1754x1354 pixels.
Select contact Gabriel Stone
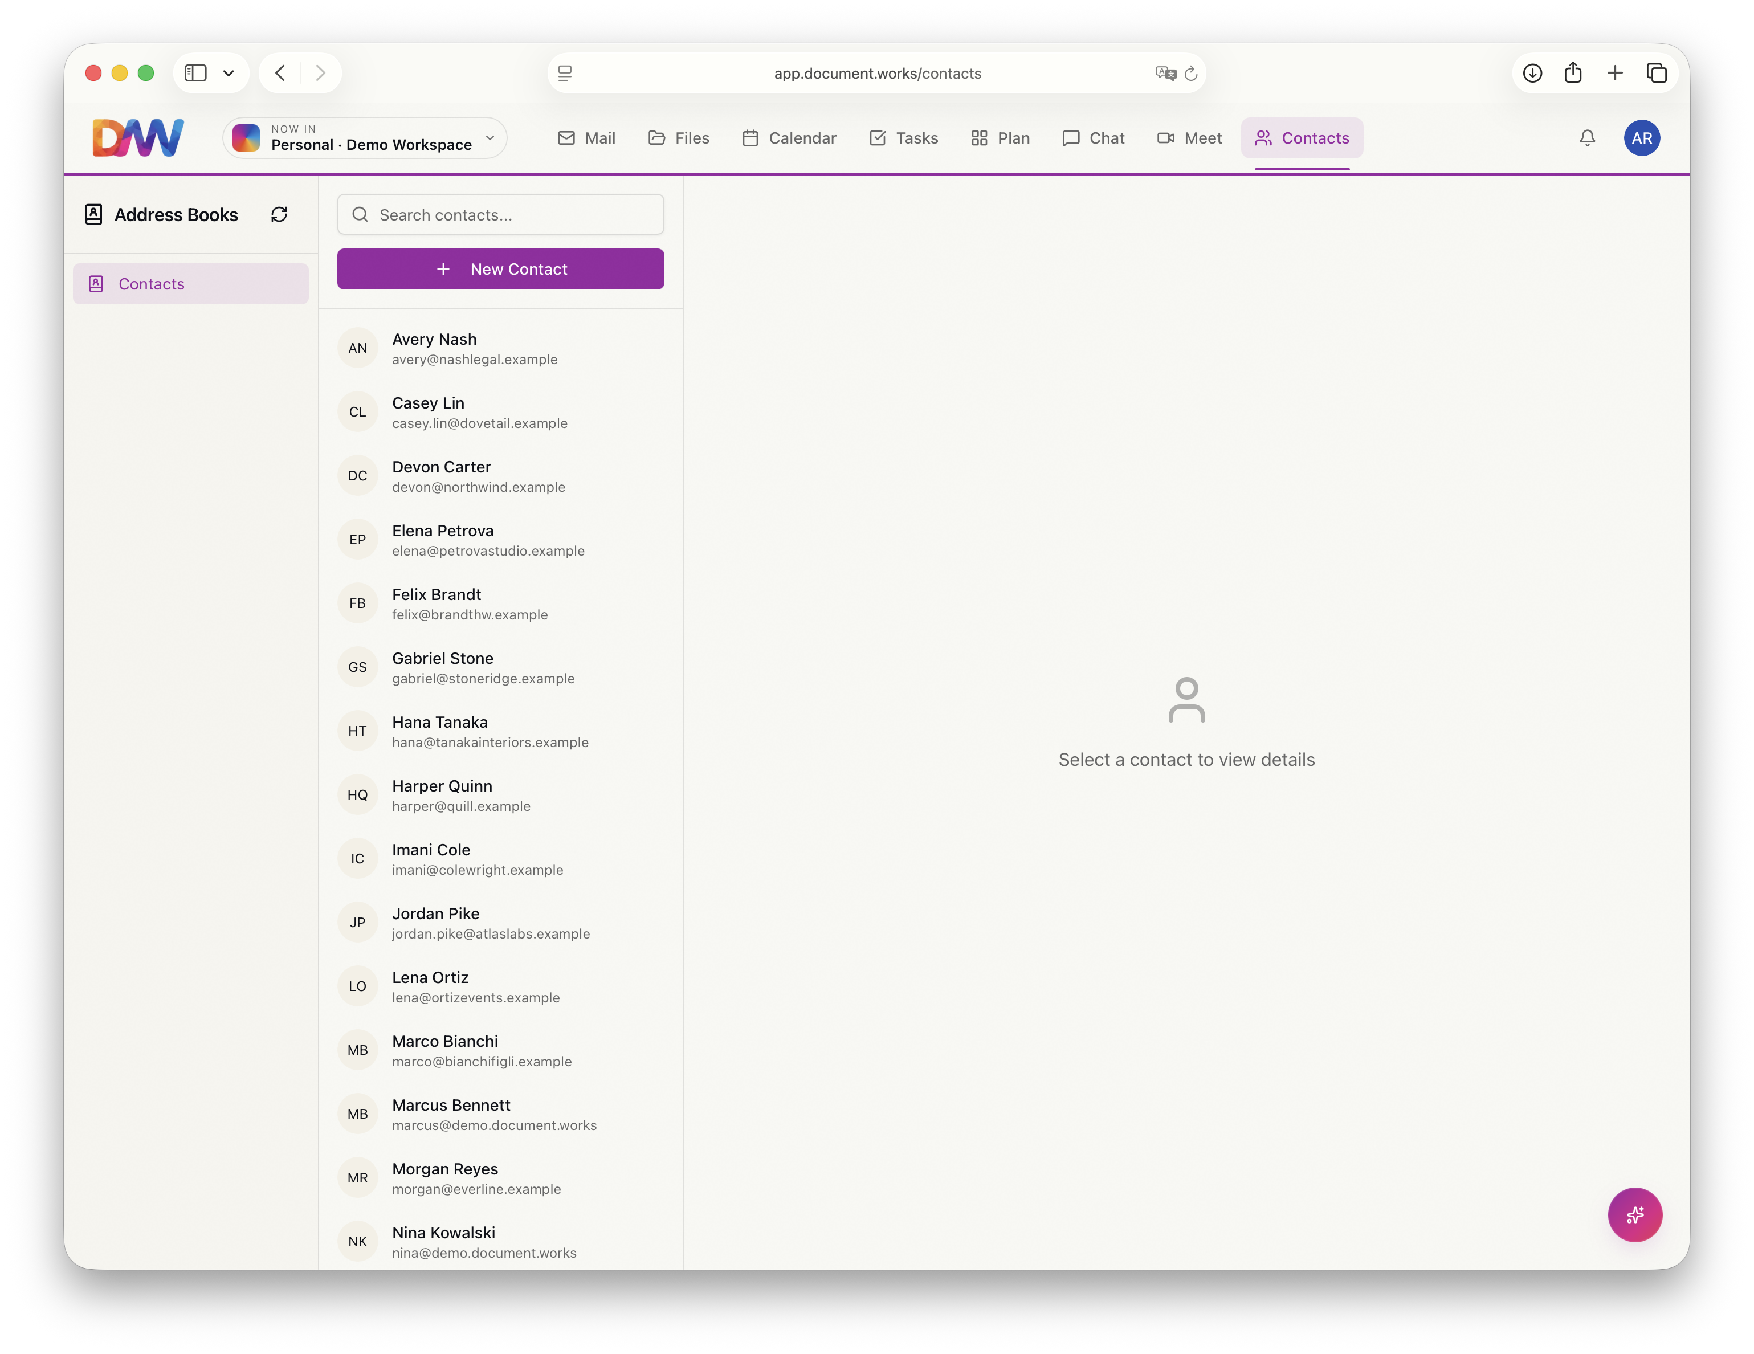[500, 667]
